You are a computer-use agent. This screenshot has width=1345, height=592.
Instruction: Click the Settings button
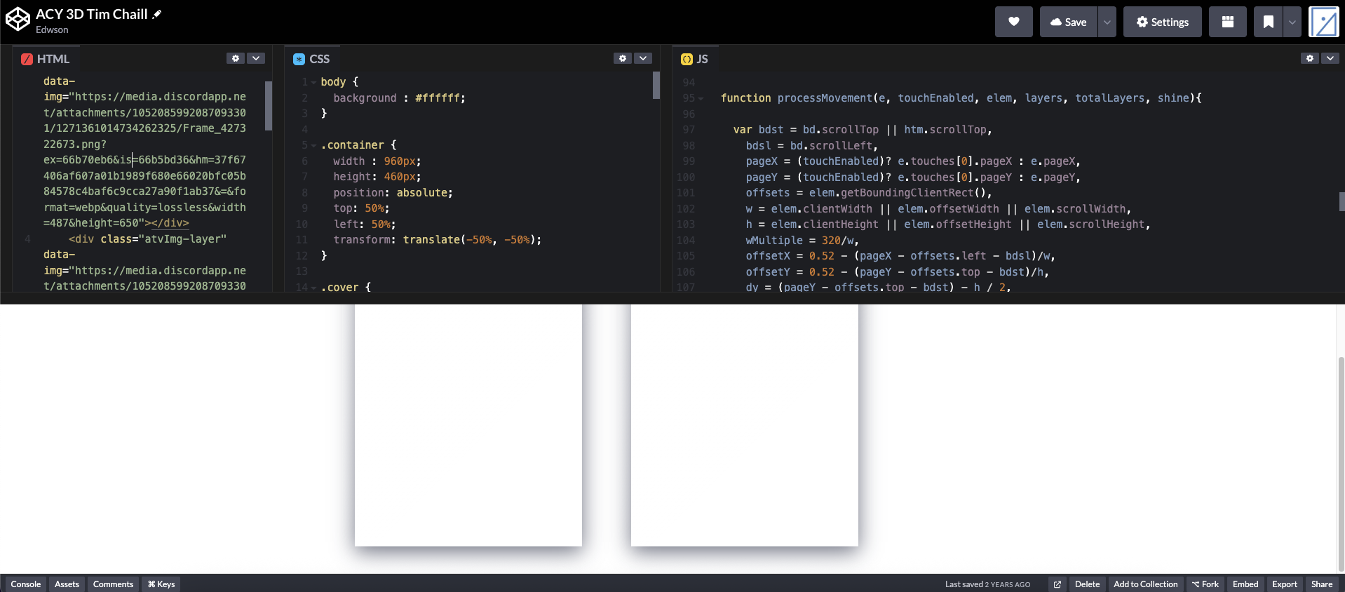[1162, 22]
